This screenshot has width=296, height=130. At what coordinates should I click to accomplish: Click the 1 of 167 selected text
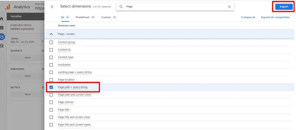(x=101, y=7)
